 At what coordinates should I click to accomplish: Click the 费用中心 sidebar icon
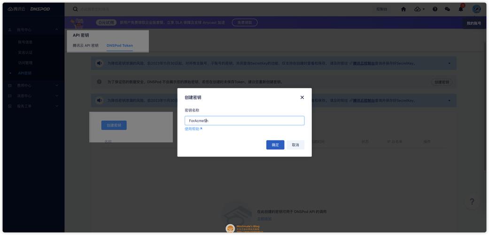coord(10,85)
